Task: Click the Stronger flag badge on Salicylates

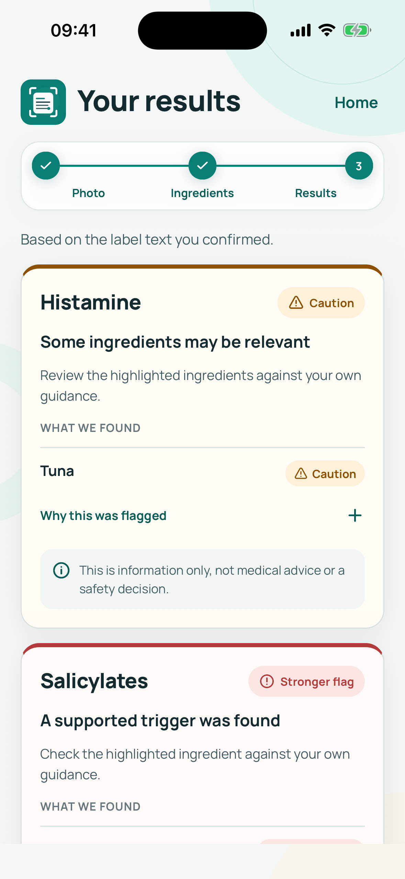Action: click(x=306, y=681)
